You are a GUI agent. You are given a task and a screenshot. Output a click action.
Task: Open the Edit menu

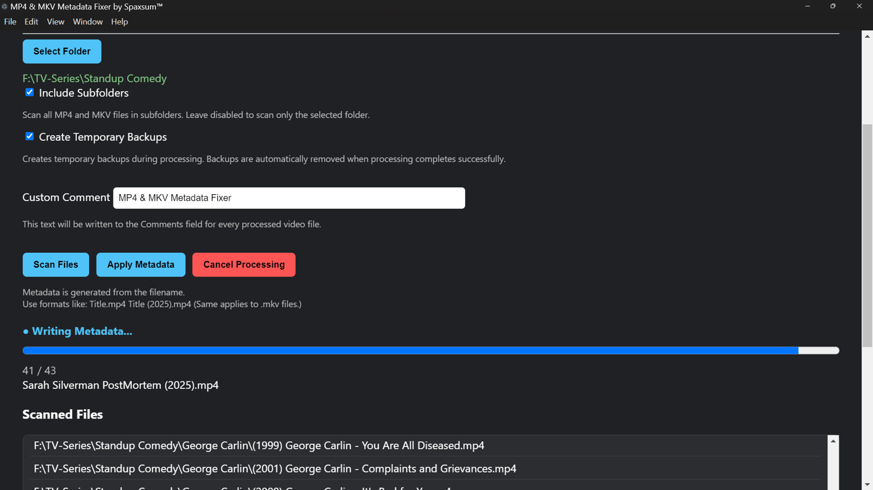point(31,22)
